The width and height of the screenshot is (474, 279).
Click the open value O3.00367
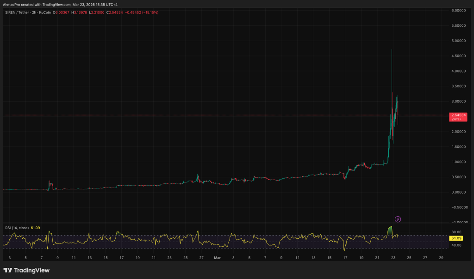tap(61, 13)
